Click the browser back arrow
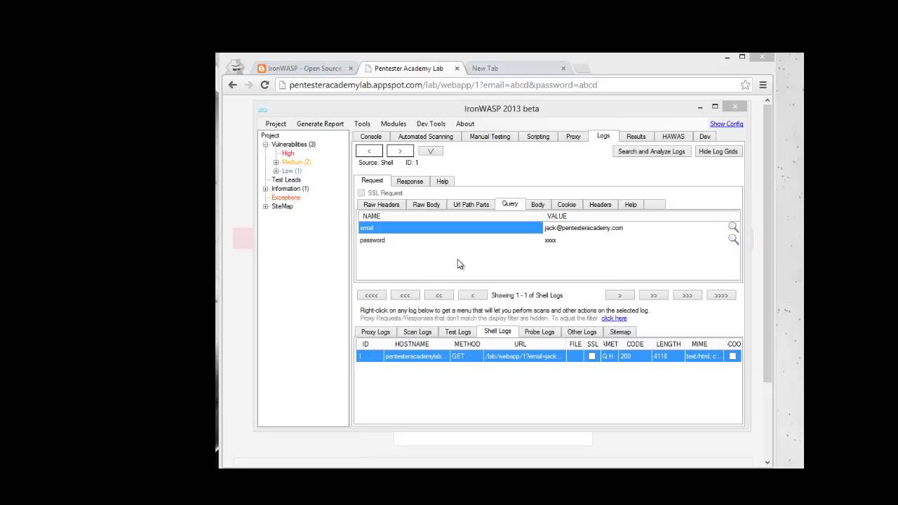 [x=233, y=85]
